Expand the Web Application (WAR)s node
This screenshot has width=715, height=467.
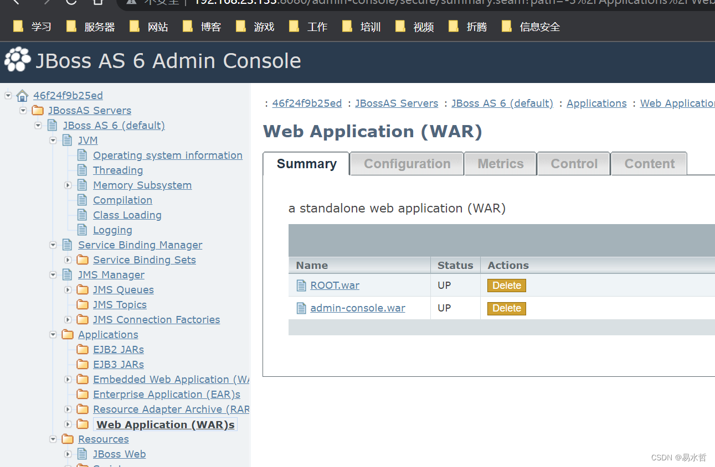coord(68,424)
